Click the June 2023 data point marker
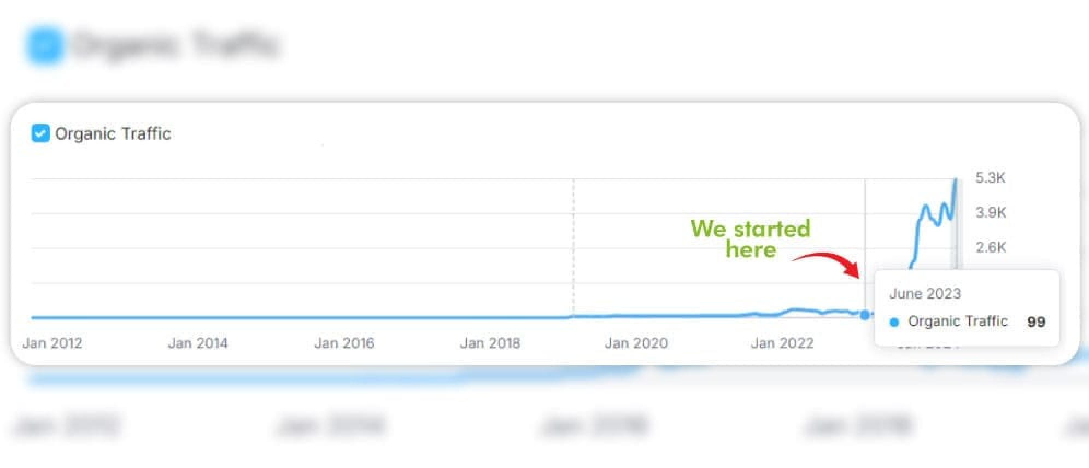 click(x=865, y=315)
